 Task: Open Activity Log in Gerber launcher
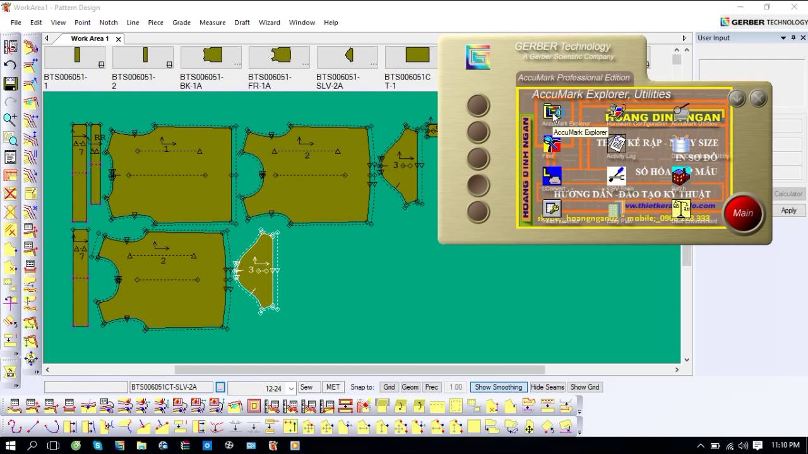(617, 144)
